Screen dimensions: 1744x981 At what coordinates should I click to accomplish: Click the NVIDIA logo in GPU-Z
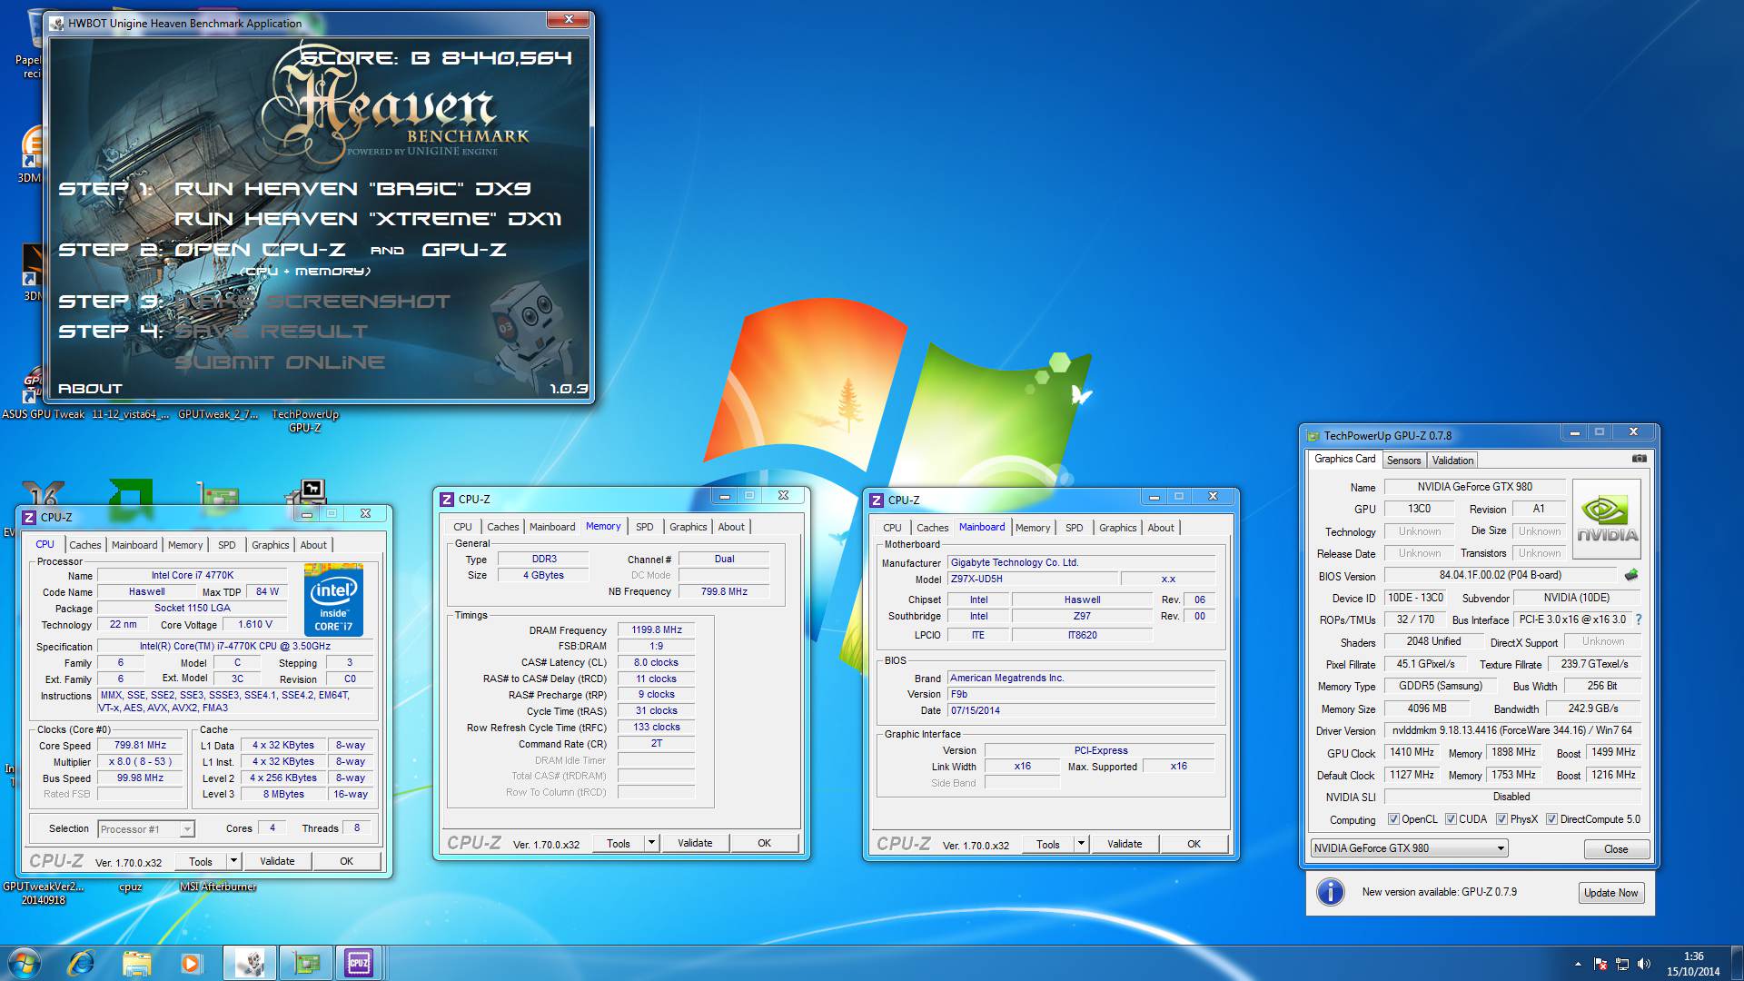tap(1607, 519)
